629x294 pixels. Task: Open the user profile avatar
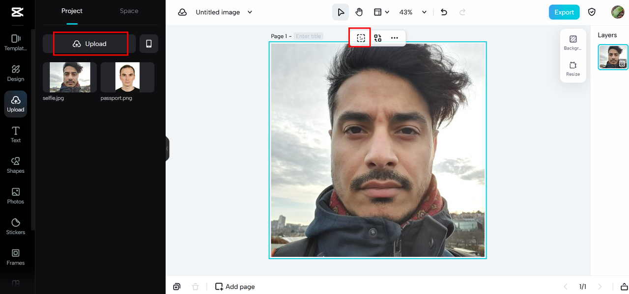point(618,12)
